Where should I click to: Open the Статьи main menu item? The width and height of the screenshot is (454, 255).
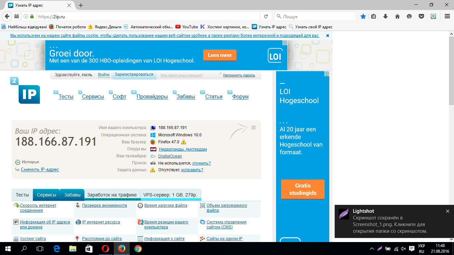(x=214, y=97)
